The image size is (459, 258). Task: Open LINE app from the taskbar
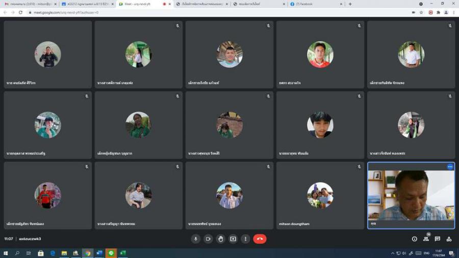111,253
